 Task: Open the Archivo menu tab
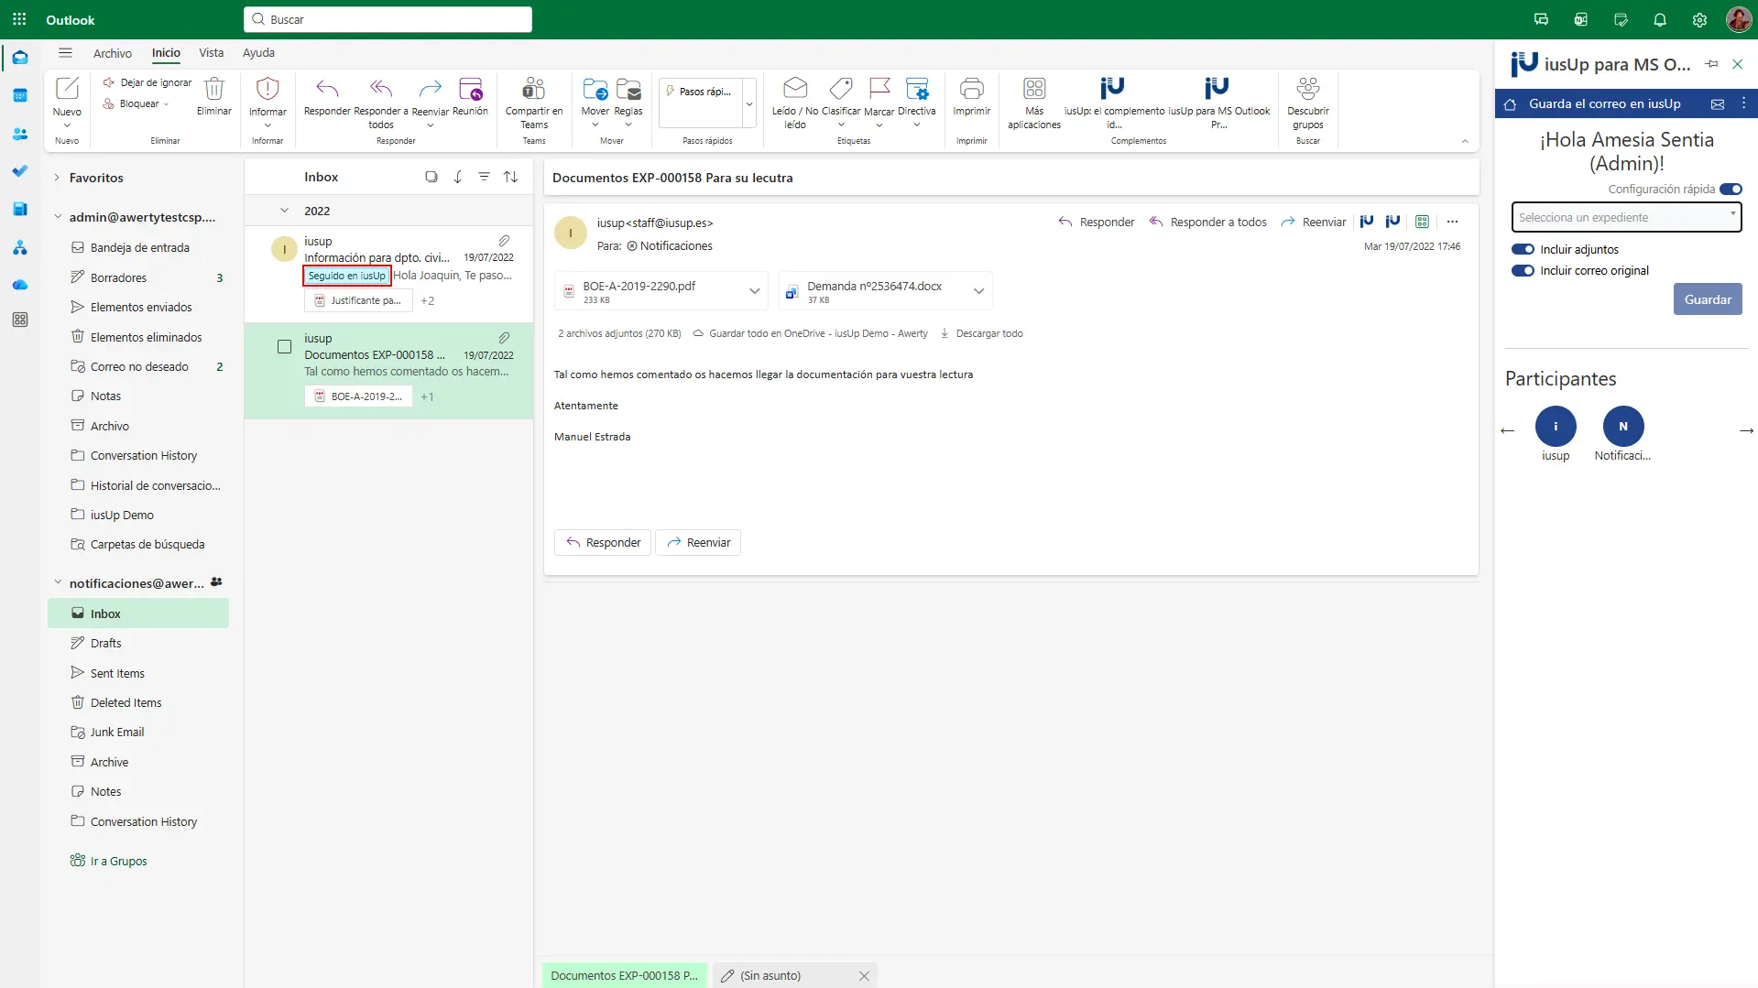pos(112,53)
